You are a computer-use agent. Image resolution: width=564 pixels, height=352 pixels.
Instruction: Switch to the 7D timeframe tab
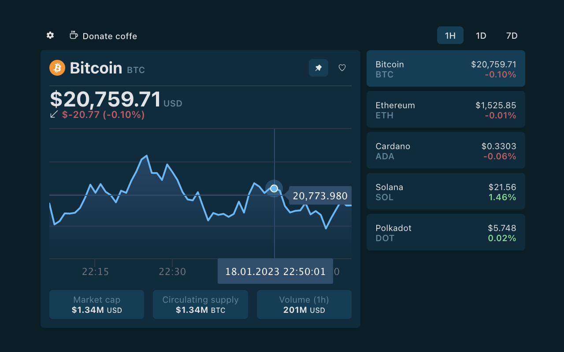[512, 35]
